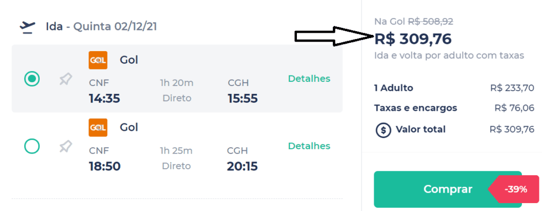Click the -39% discount tag
542x211 pixels.
[513, 189]
